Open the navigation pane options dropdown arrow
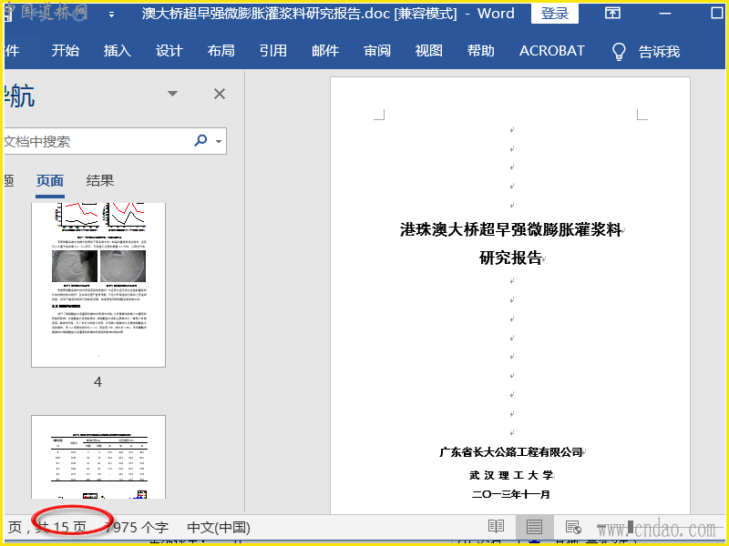This screenshot has height=546, width=729. click(x=172, y=94)
